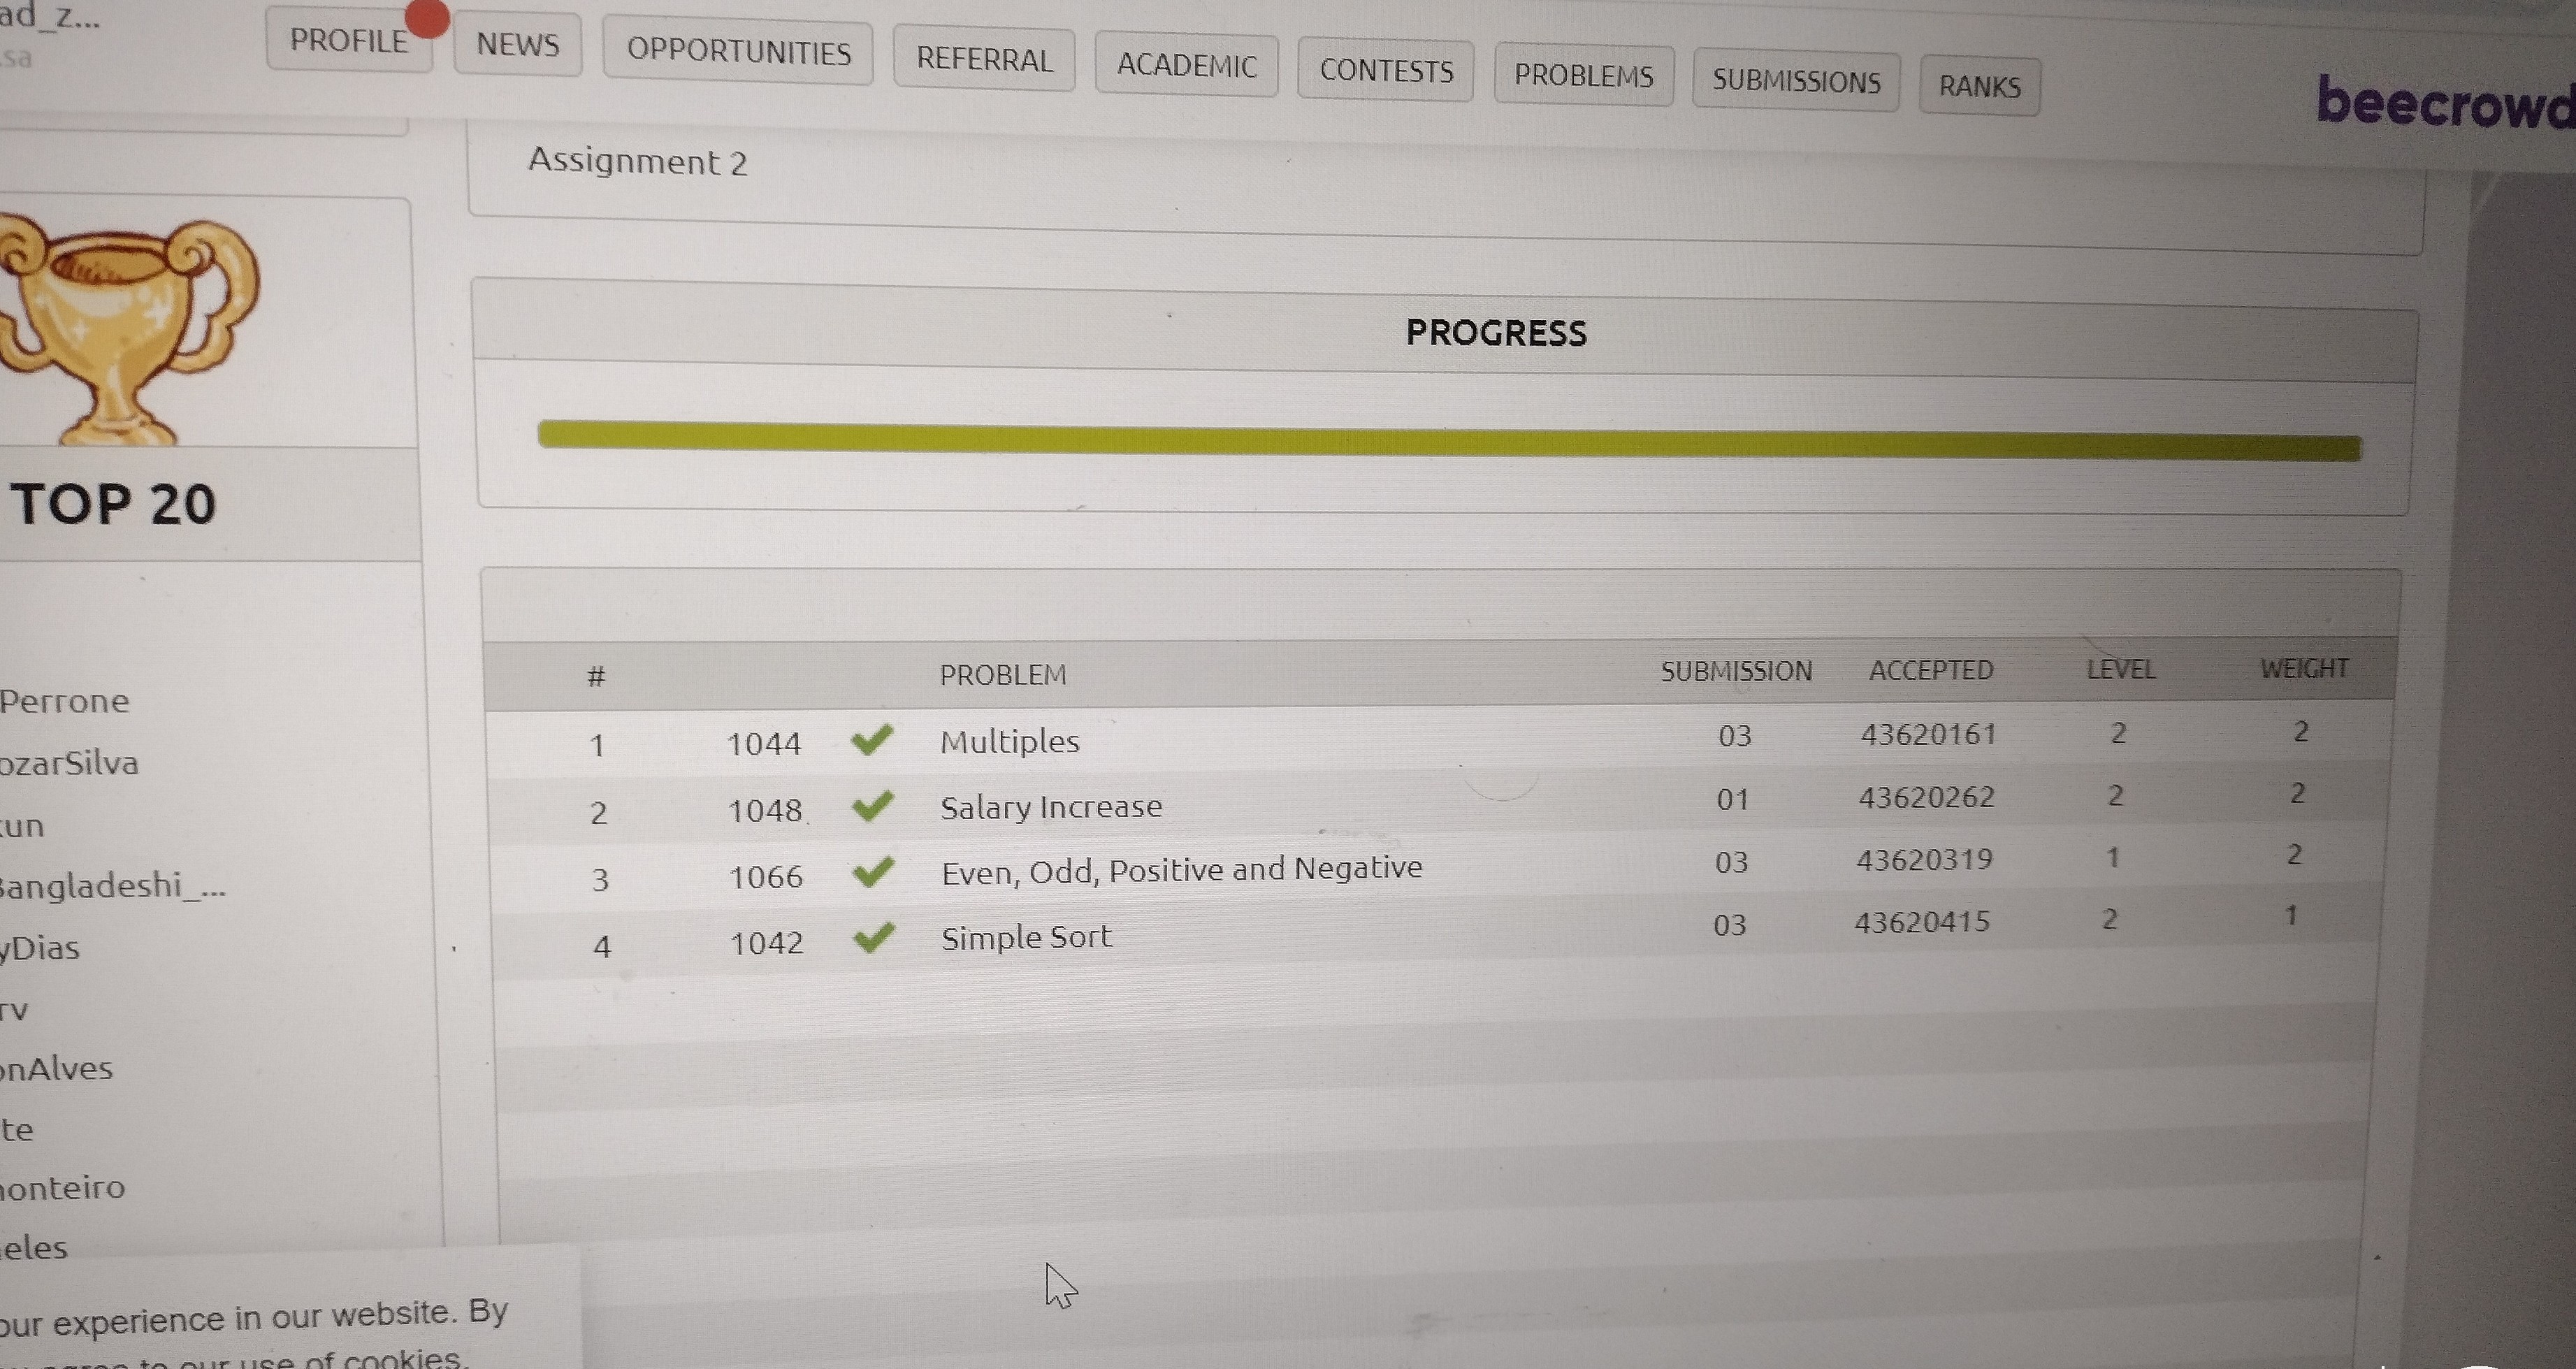Select user Perrone in Top 20 list
This screenshot has height=1369, width=2576.
pyautogui.click(x=65, y=701)
